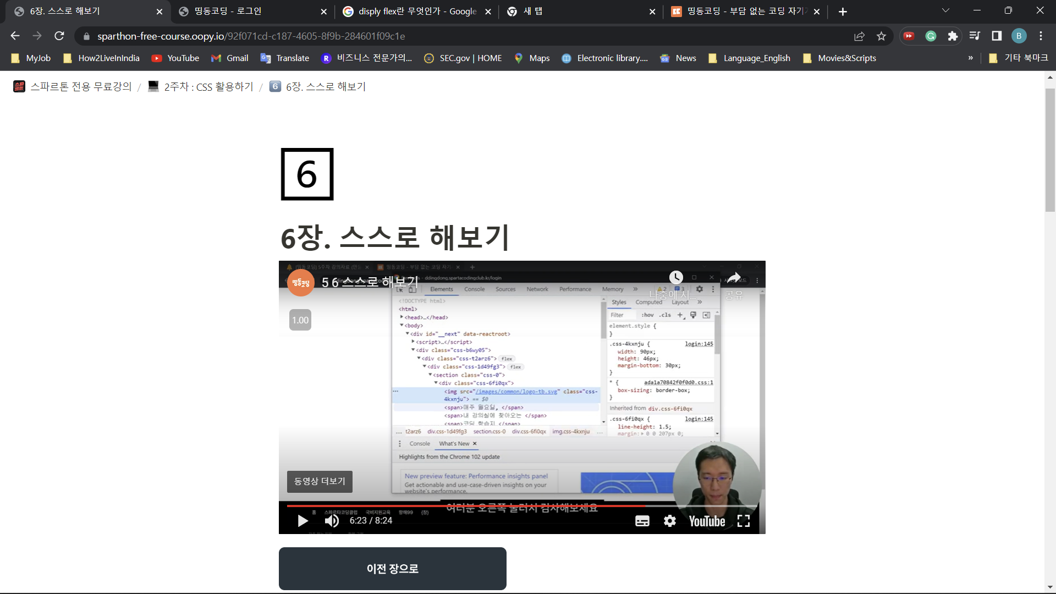Toggle the browser side panel
This screenshot has height=594, width=1056.
[x=997, y=36]
